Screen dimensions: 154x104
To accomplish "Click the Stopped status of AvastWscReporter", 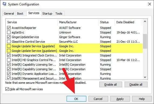I will tap(105, 28).
